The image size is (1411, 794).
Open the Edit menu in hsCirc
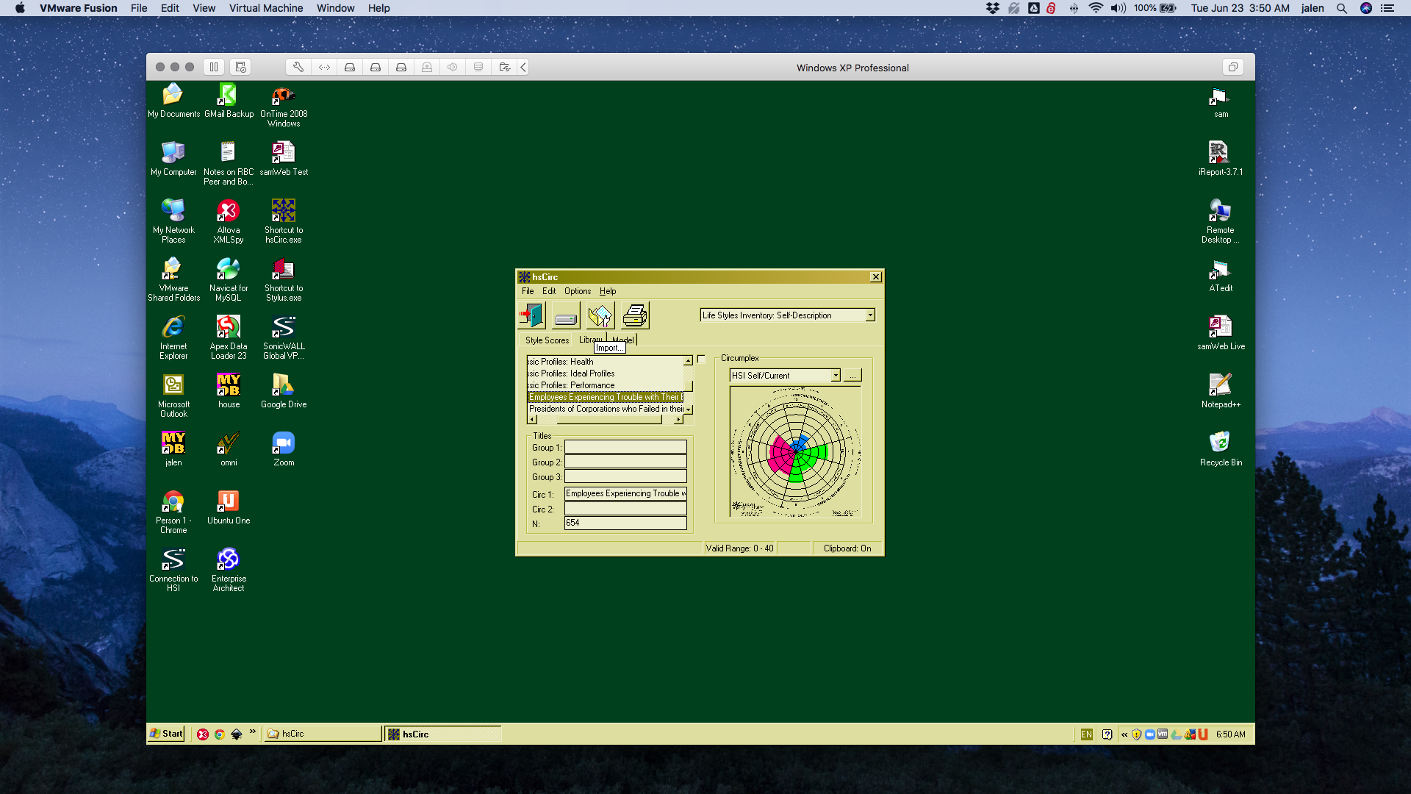click(x=549, y=291)
